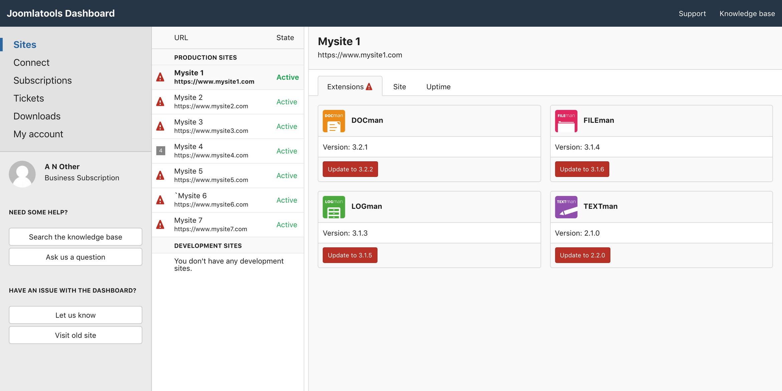
Task: Go to Connect in the sidebar
Action: click(31, 62)
